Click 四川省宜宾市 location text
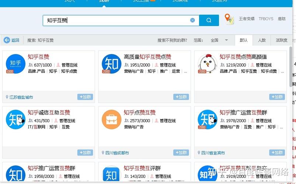Image resolution: width=296 pixels, height=184 pixels. click(213, 153)
